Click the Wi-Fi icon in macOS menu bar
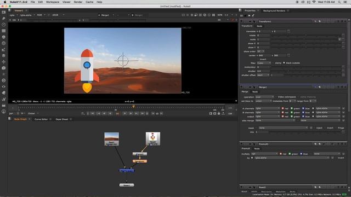The width and height of the screenshot is (351, 197). (314, 2)
